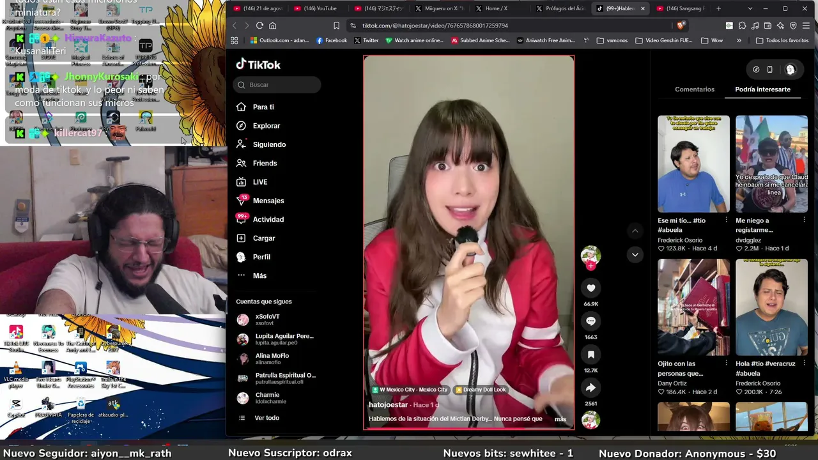This screenshot has height=460, width=818.
Task: Open the TikTok coins icon at top right
Action: point(756,70)
